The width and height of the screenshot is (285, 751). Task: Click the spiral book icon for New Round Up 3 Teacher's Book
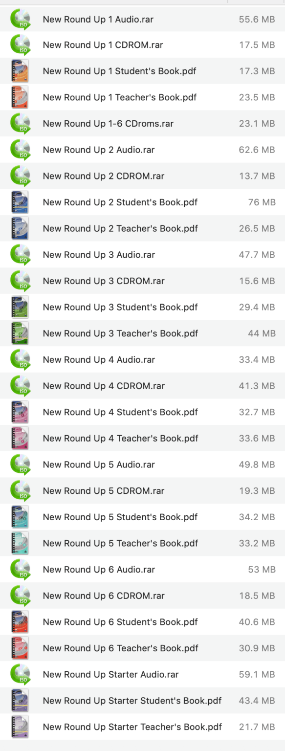(x=19, y=333)
